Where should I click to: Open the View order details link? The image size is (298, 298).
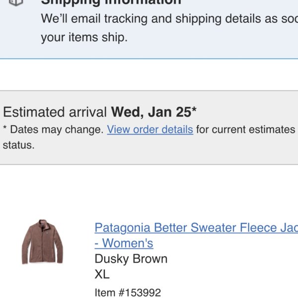click(150, 130)
